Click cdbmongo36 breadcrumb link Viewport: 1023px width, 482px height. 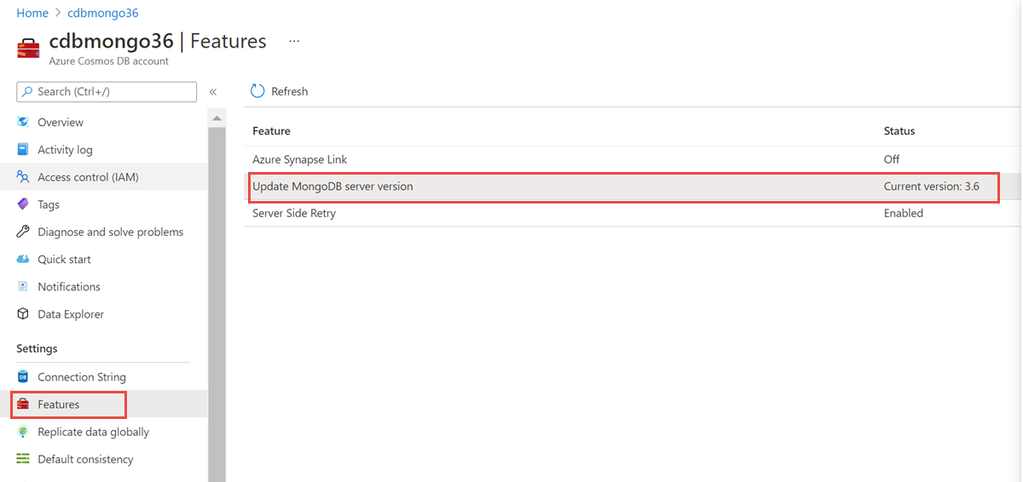pos(103,13)
